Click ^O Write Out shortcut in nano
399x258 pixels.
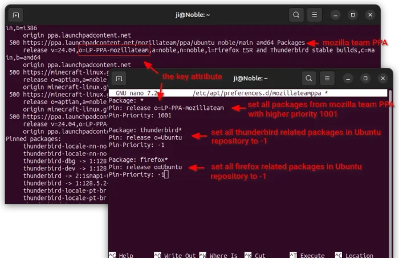(175, 255)
